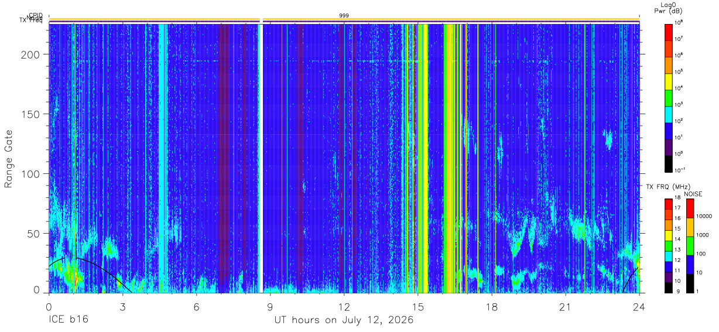The height and width of the screenshot is (332, 719).
Task: Select the '15' tick on the UT hours axis
Action: 418,306
